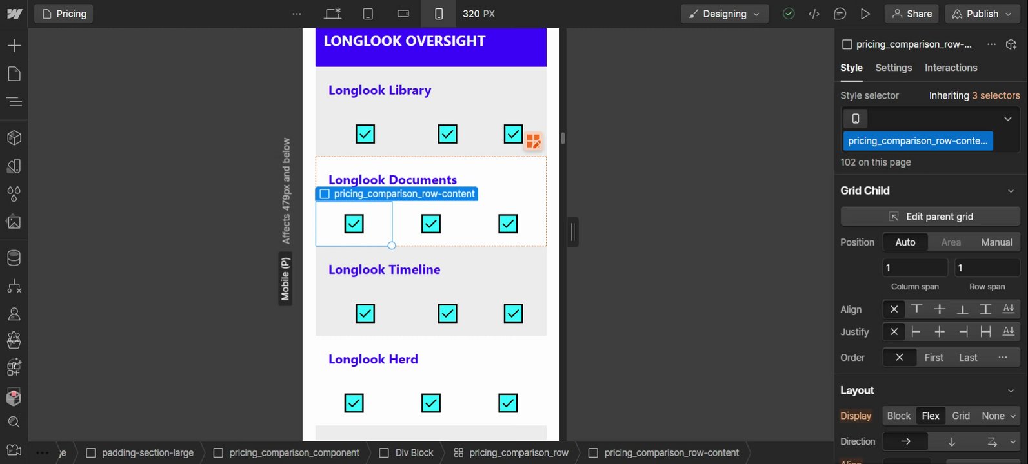
Task: Switch to mobile portrait breakpoint
Action: point(439,14)
